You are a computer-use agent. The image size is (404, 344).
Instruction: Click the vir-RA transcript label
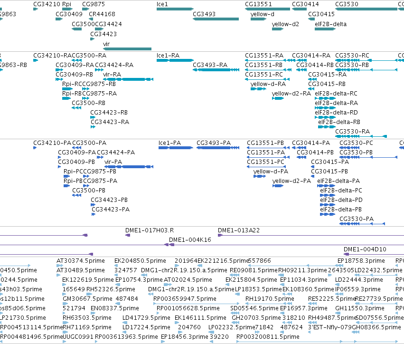(x=112, y=75)
